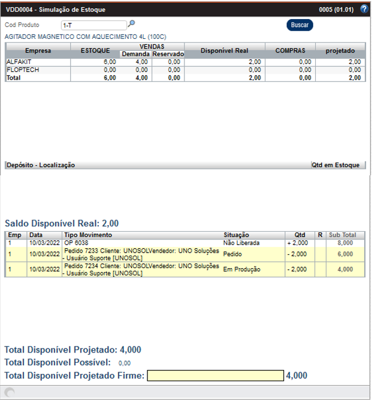Select the COMPRAS column header
372x401 pixels.
coord(289,51)
